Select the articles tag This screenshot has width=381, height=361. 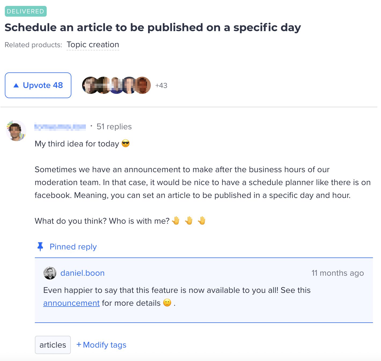coord(53,345)
